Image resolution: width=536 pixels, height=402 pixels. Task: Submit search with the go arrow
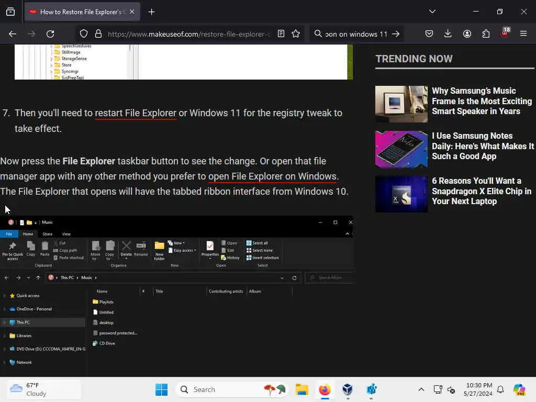tap(396, 34)
